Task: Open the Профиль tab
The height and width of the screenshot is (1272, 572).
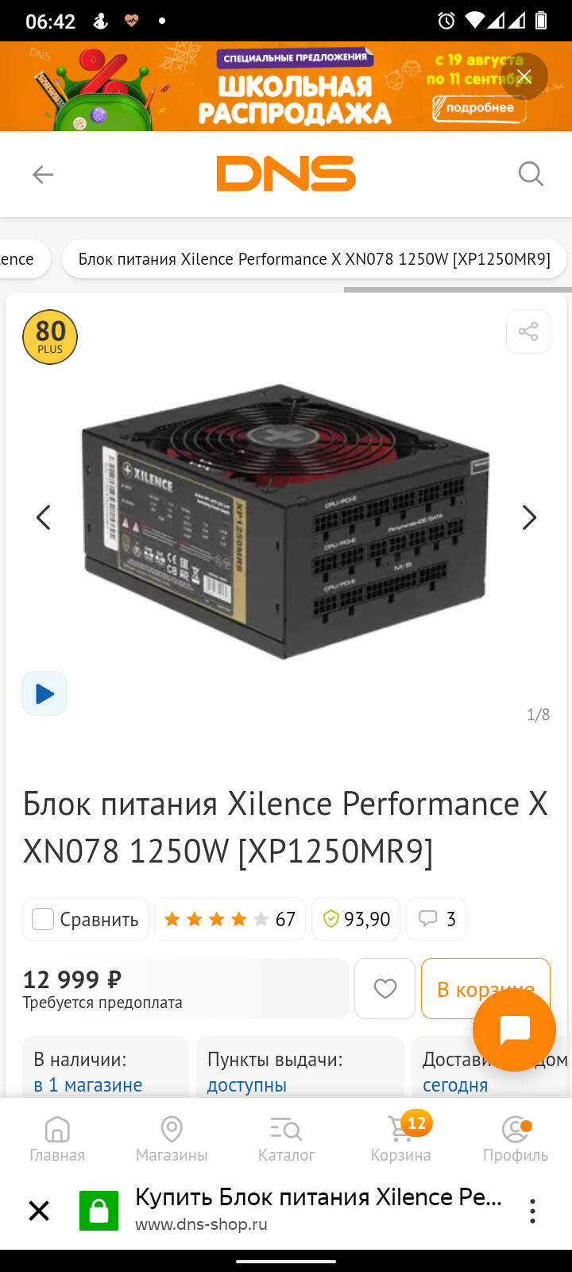Action: 516,1138
